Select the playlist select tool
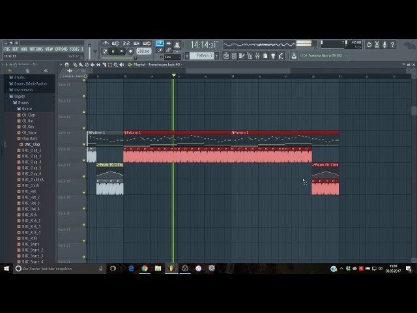 click(110, 65)
